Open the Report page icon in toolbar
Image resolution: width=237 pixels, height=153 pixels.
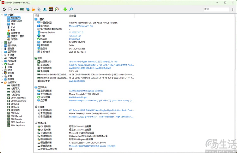(10, 9)
